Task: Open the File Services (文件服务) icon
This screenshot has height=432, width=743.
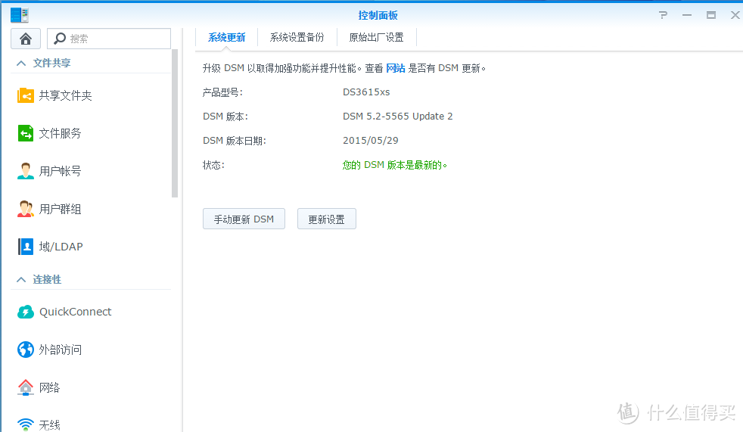Action: 26,133
